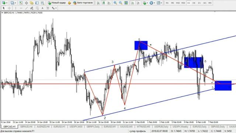Switch to EURUSD,M1 chart tab
236x133 pixels.
110,127
